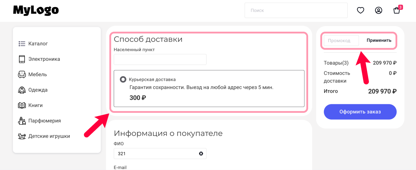Open the favorites heart icon
The height and width of the screenshot is (170, 416).
click(360, 10)
